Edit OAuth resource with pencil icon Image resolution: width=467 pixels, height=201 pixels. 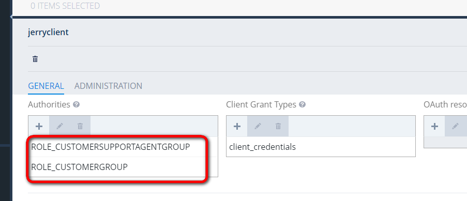pyautogui.click(x=456, y=126)
